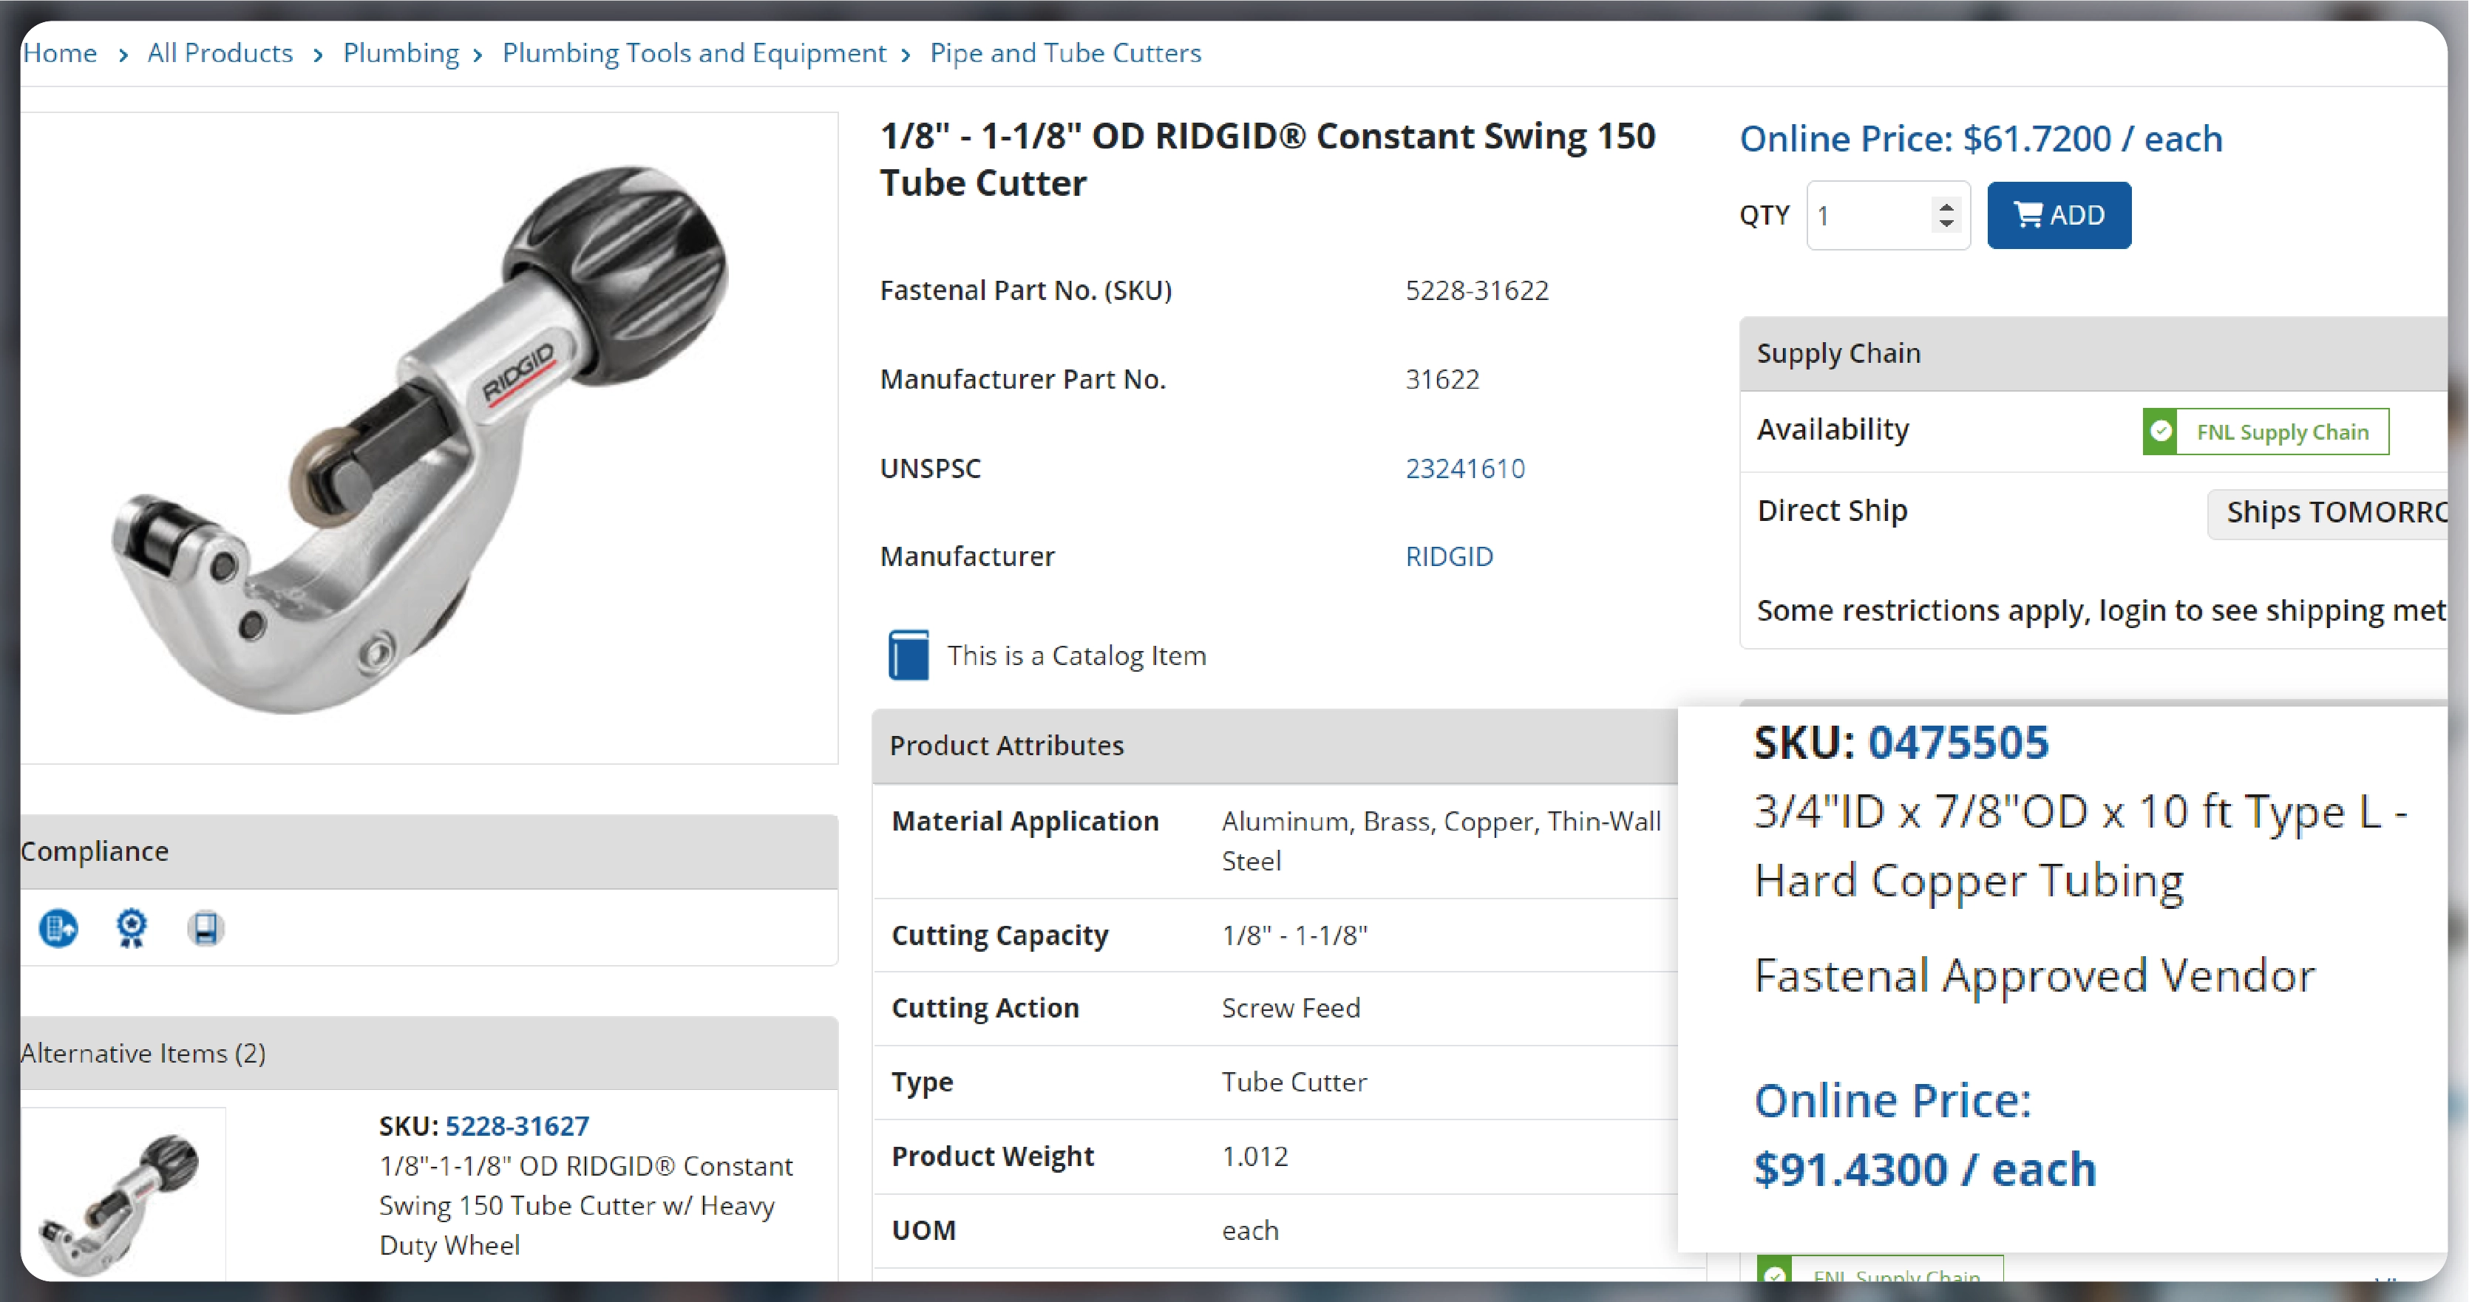
Task: Click the Direct Ship row label
Action: tap(1832, 511)
